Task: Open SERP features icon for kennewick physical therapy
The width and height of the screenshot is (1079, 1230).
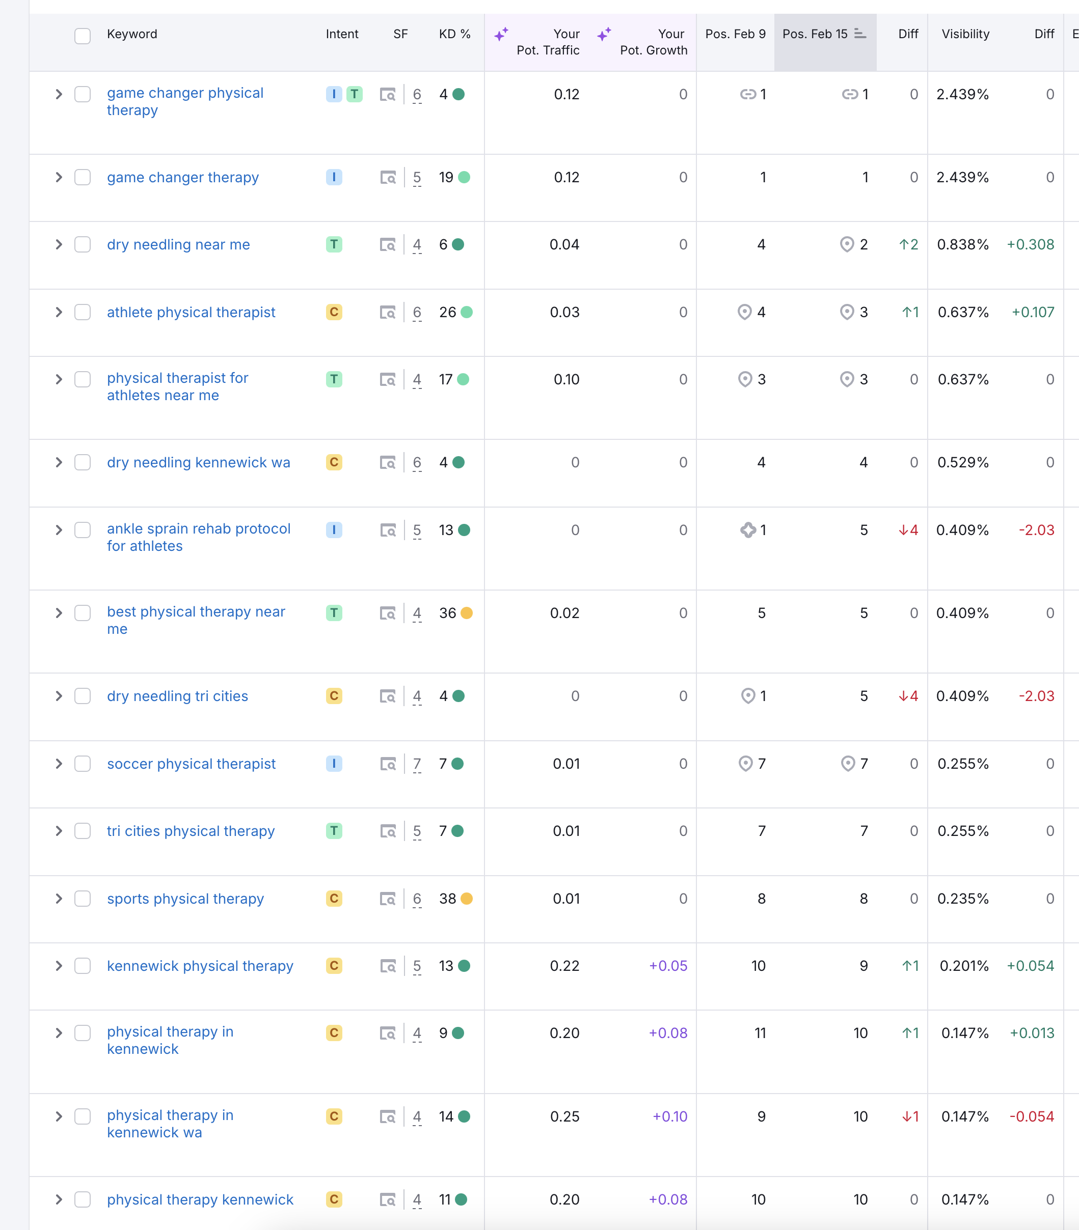Action: [x=388, y=966]
